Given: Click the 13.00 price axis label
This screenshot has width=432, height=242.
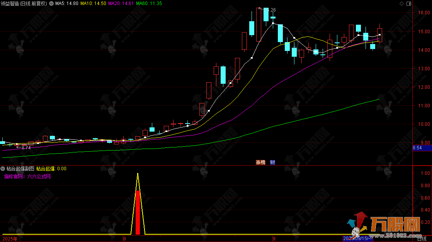Looking at the screenshot, I should [424, 69].
